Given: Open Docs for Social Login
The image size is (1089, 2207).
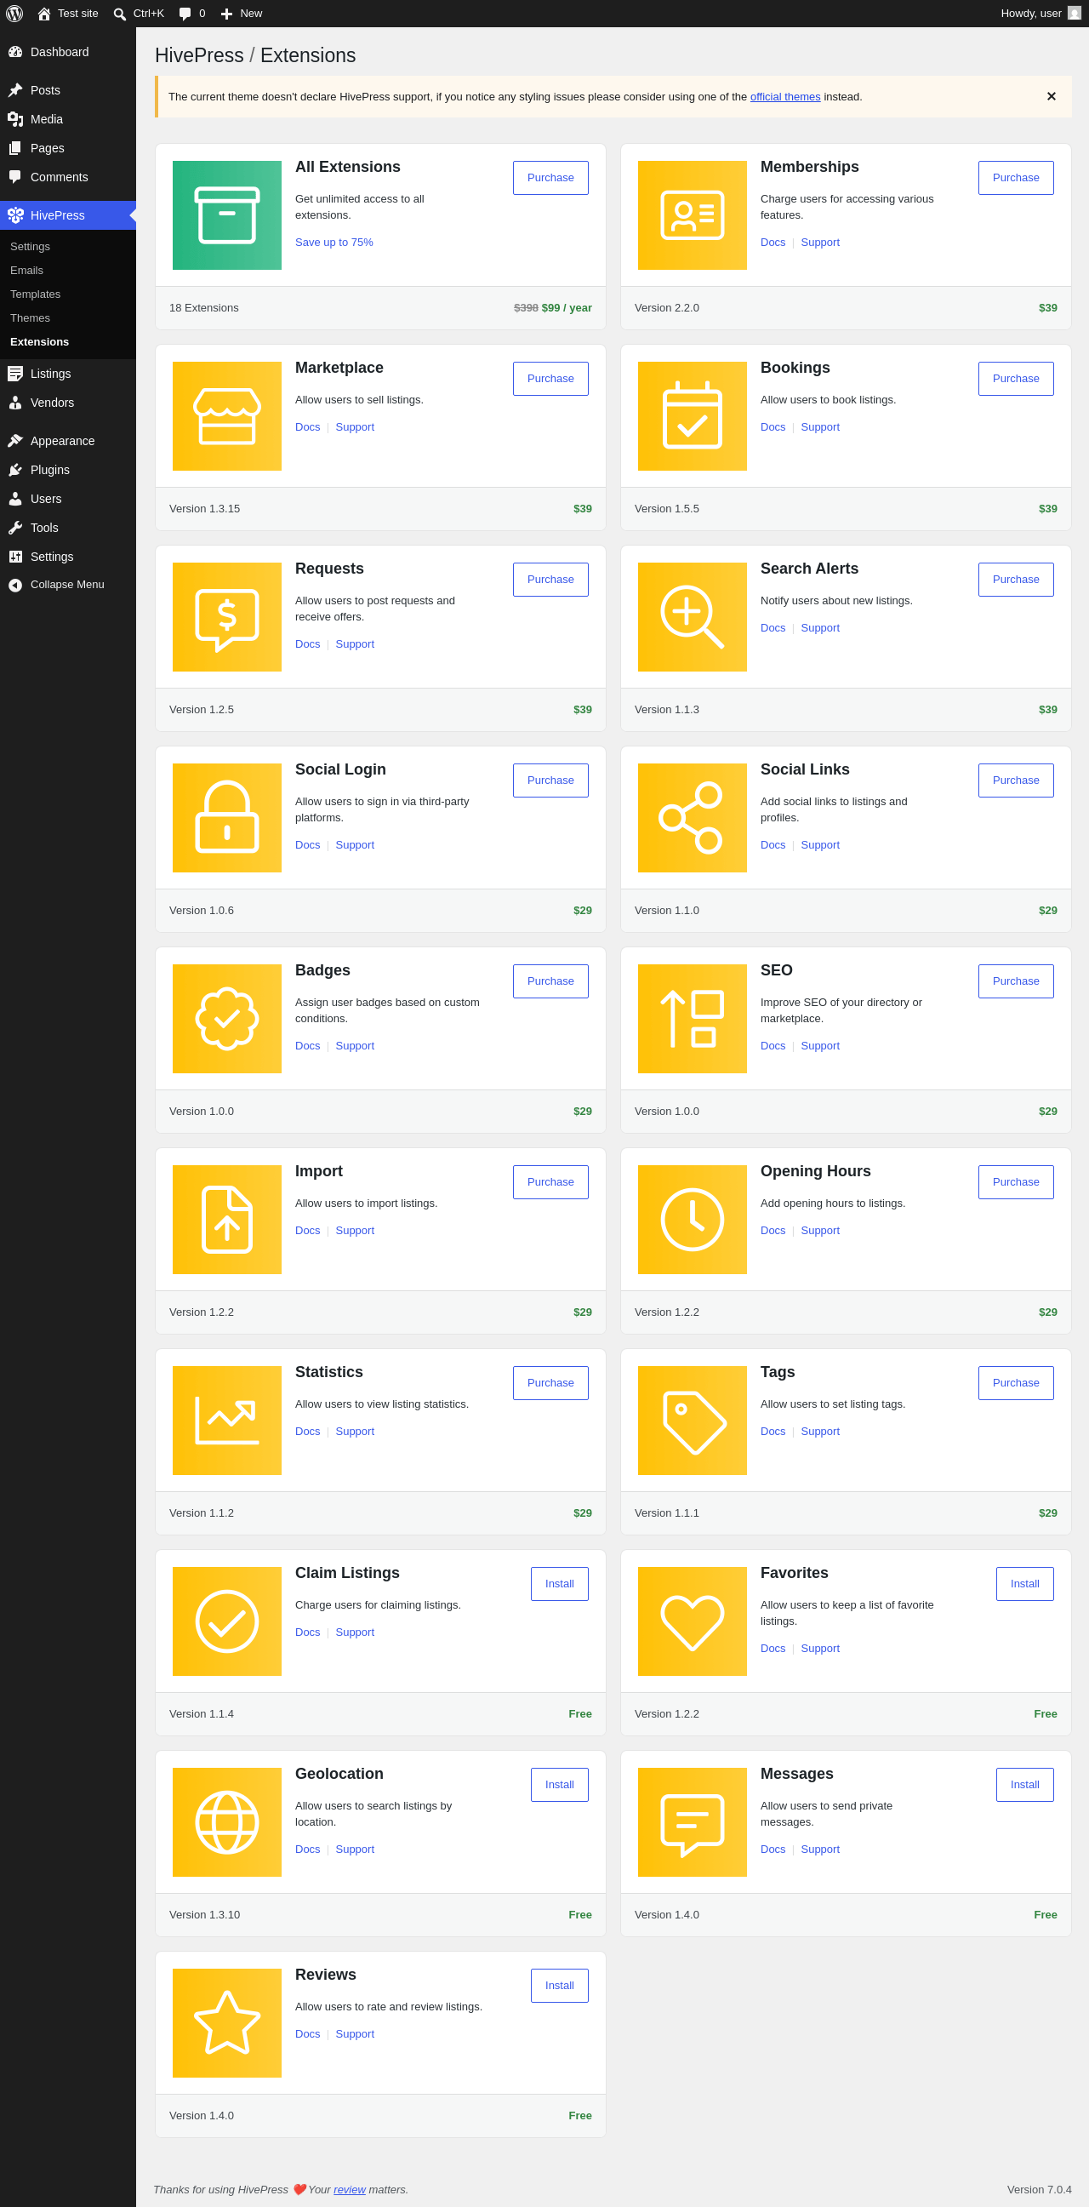Looking at the screenshot, I should click(x=307, y=846).
